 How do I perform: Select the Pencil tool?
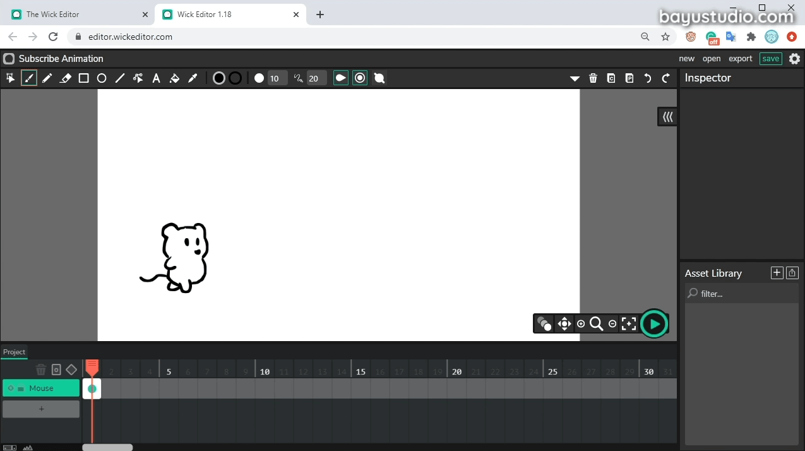coord(47,78)
